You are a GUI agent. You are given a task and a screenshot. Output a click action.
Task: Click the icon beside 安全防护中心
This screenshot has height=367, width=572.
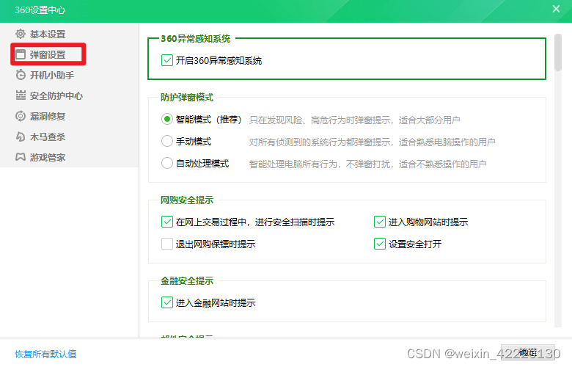[x=21, y=95]
